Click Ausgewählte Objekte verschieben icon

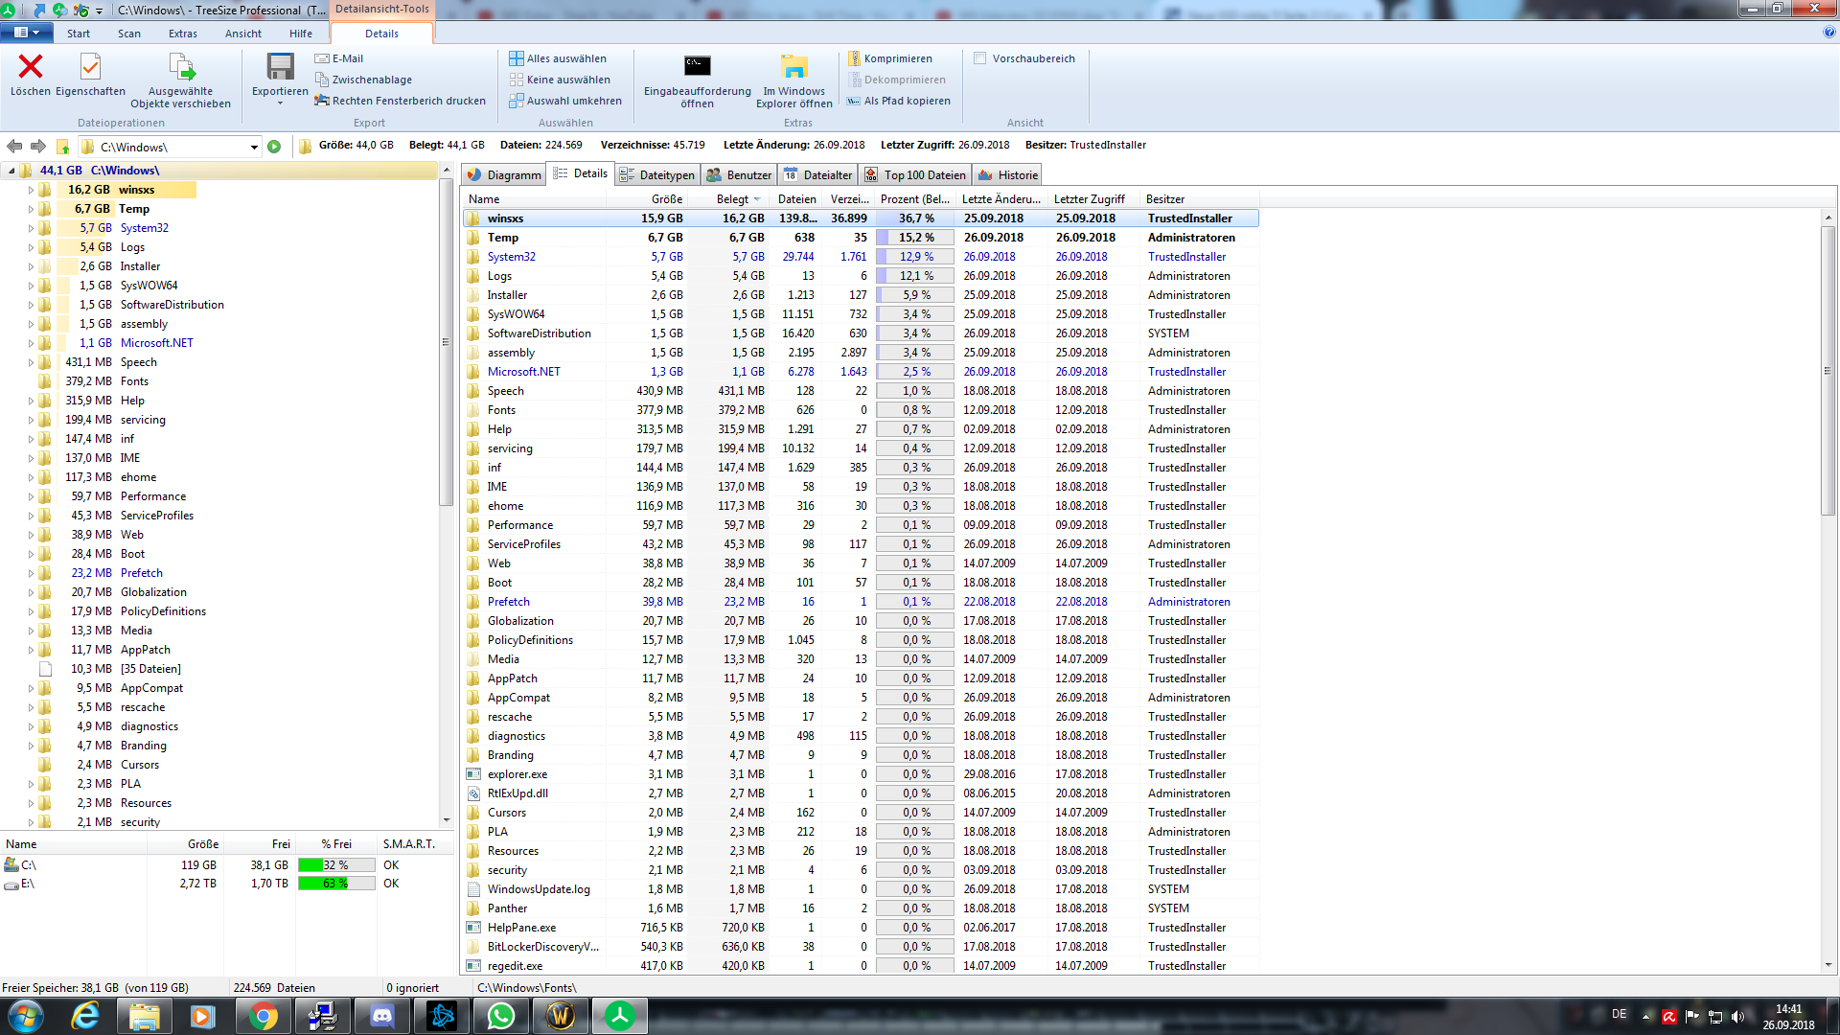(x=181, y=67)
